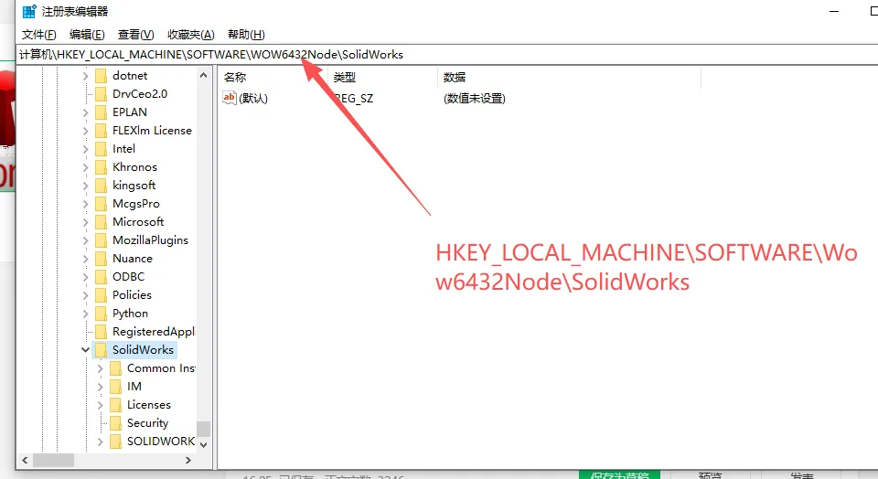Screen dimensions: 878x479
Task: Click the tree scroll down arrow
Action: 203,445
